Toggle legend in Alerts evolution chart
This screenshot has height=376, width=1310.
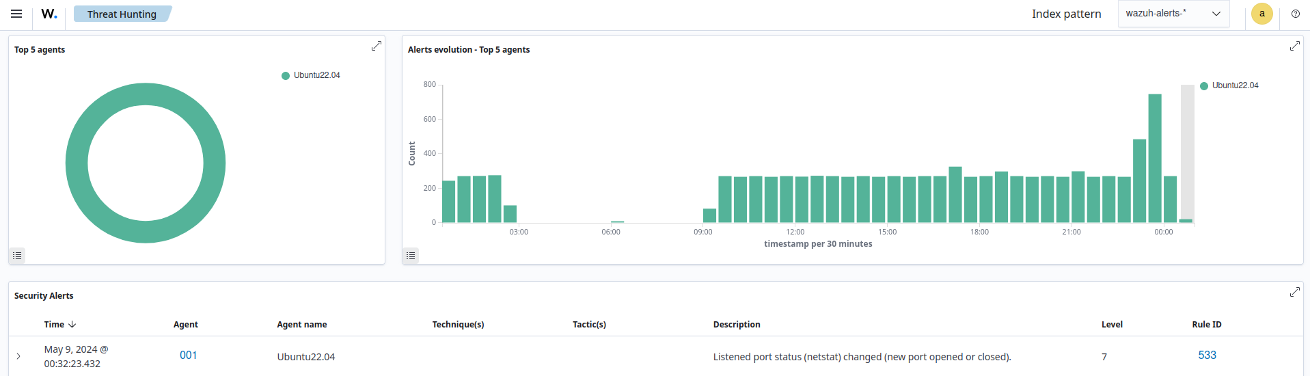411,256
